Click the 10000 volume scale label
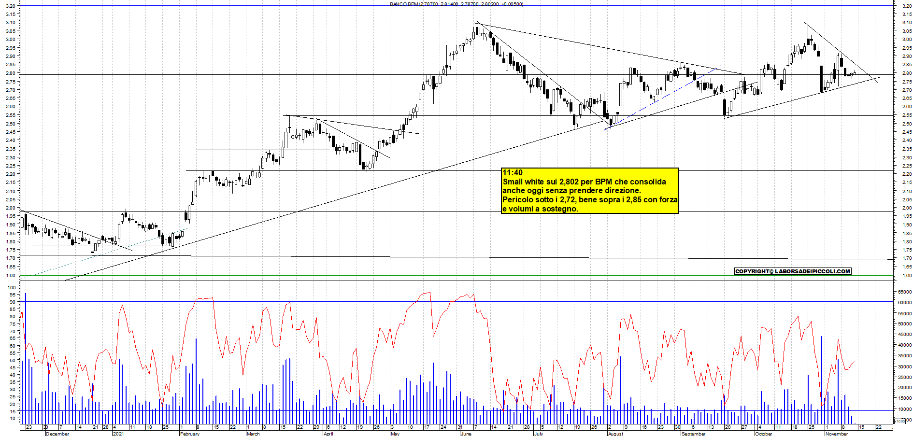Screen dimensions: 913x436 [x=904, y=409]
